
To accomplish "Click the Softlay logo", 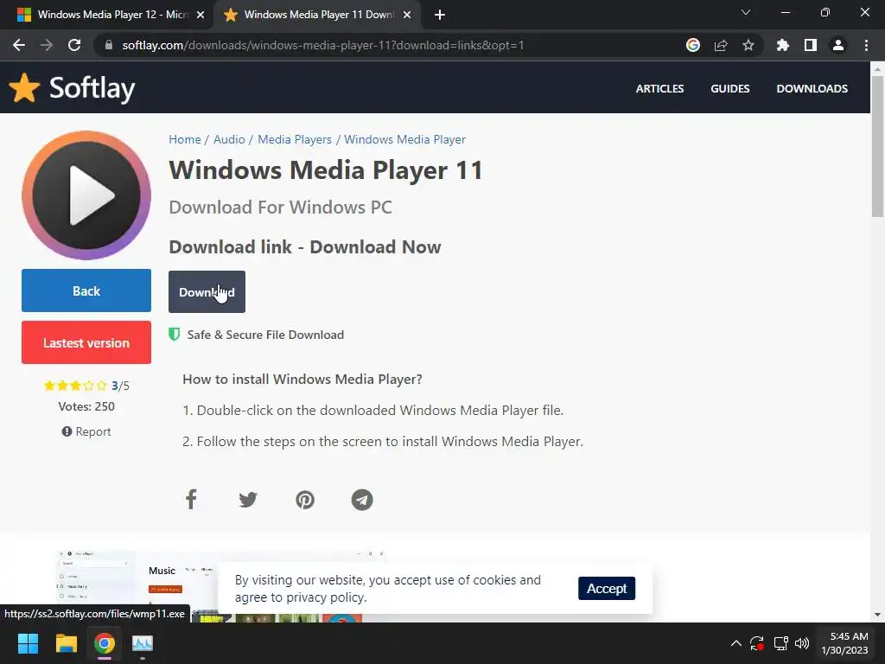I will [x=73, y=88].
